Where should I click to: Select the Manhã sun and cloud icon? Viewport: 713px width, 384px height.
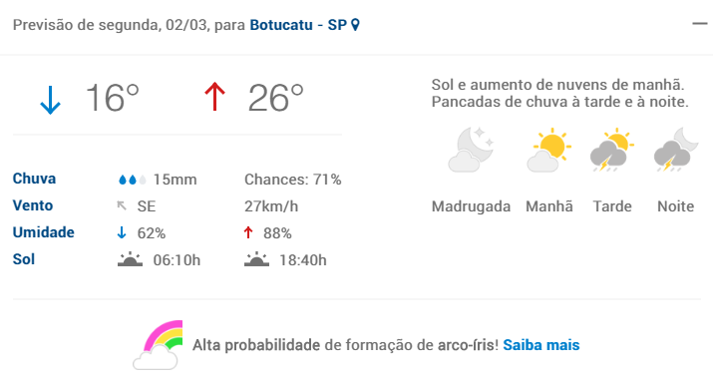click(x=548, y=150)
